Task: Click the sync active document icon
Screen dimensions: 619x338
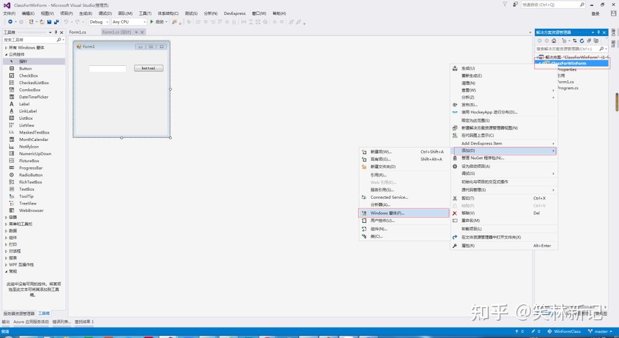Action: click(575, 41)
